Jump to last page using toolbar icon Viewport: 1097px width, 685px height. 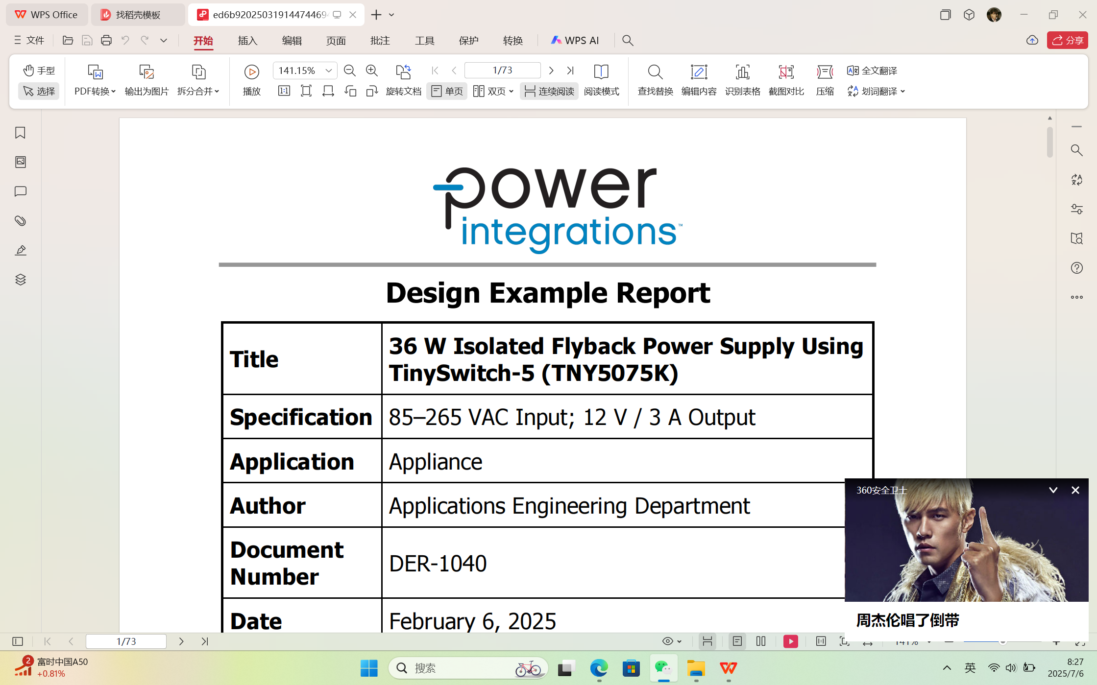[570, 71]
